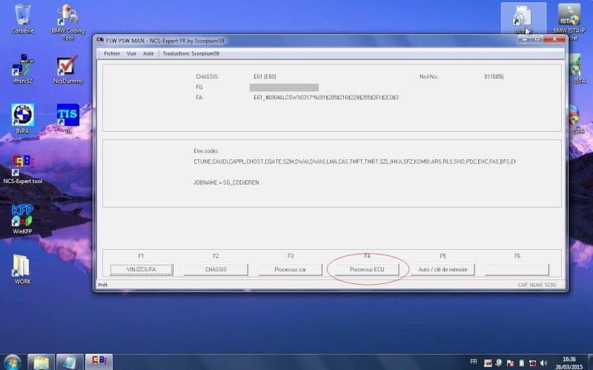
Task: Open Windows Explorer from the taskbar
Action: [41, 362]
